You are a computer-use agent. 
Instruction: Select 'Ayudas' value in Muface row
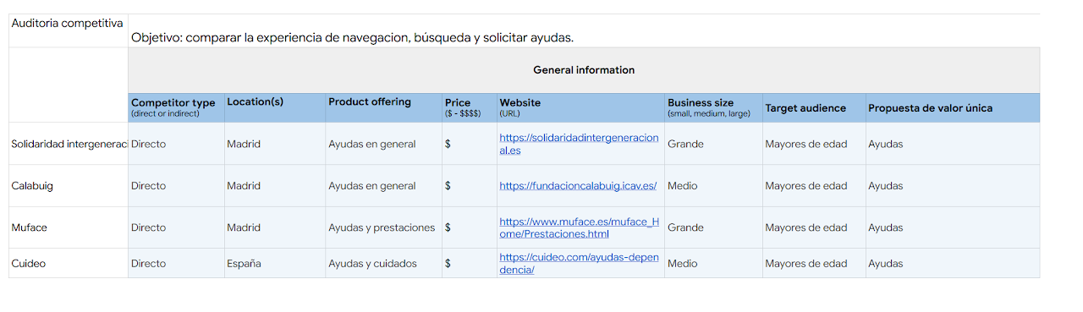pyautogui.click(x=953, y=227)
